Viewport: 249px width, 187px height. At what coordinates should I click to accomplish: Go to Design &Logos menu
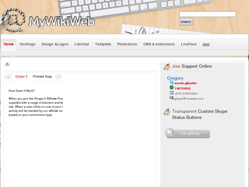(55, 44)
